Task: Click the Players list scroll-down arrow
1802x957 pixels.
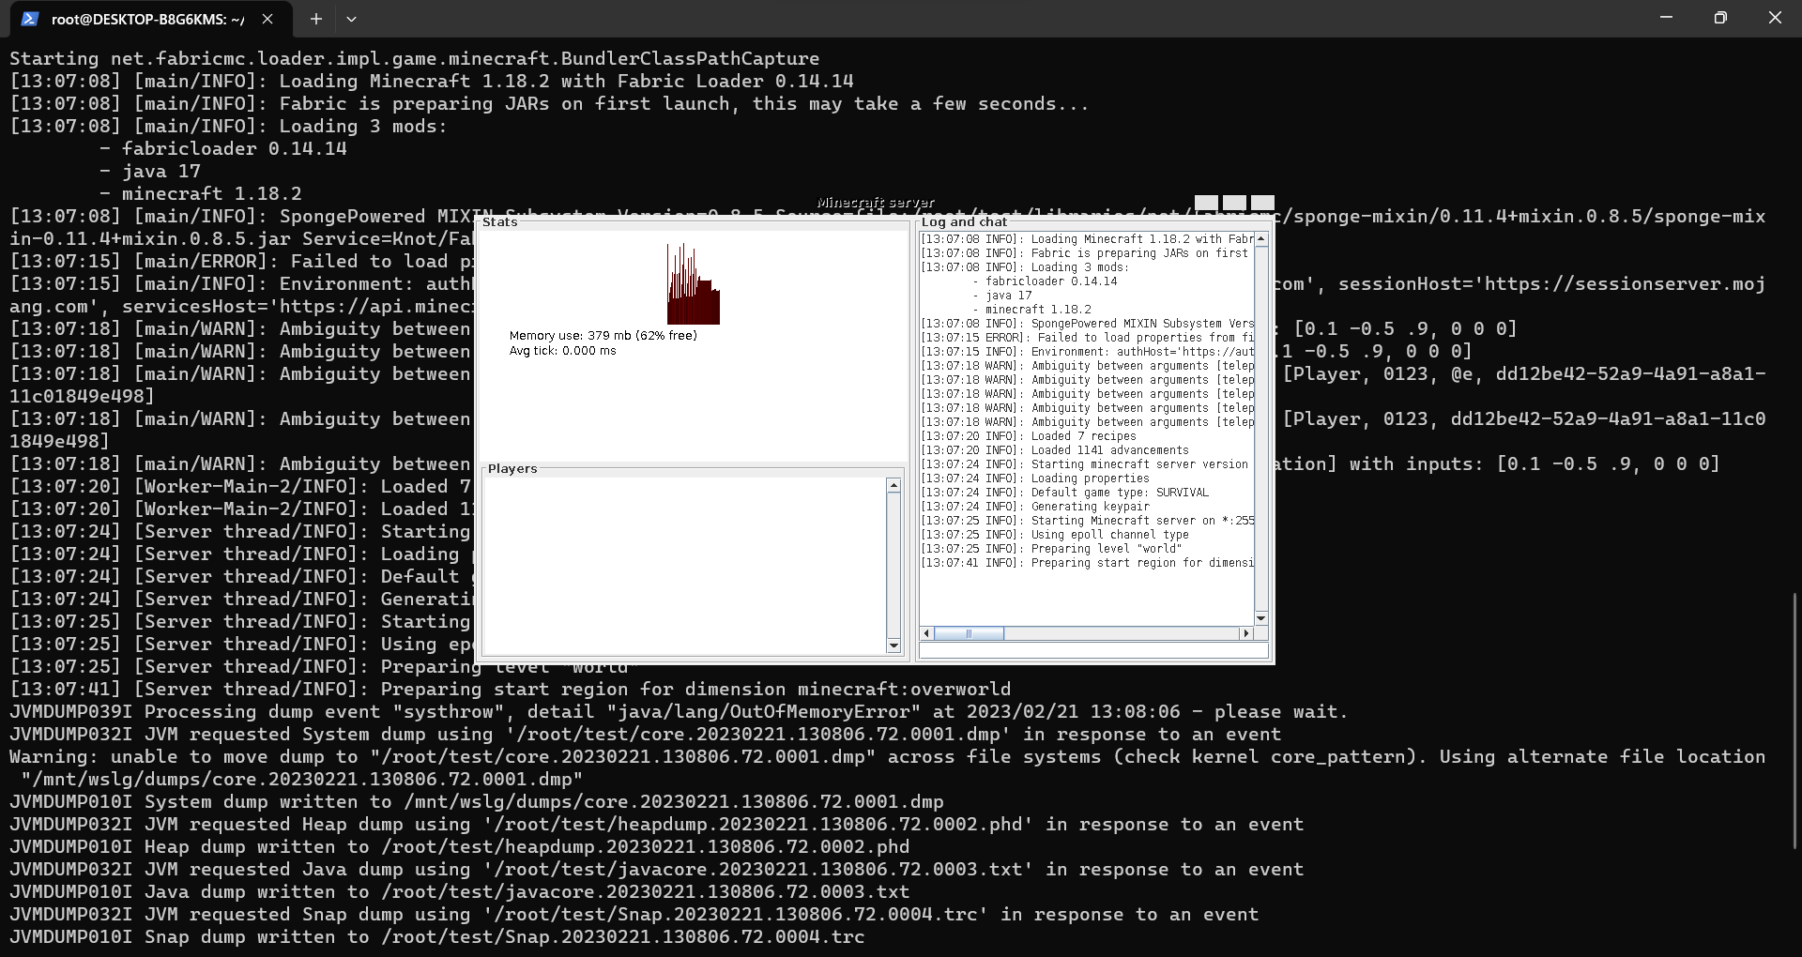Action: point(893,646)
